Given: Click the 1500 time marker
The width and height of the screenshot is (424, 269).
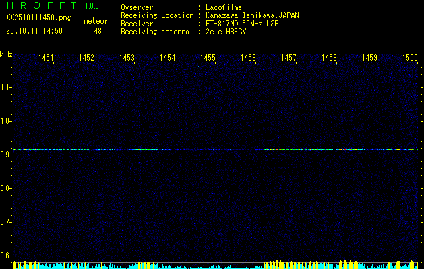Looking at the screenshot, I should [x=409, y=59].
